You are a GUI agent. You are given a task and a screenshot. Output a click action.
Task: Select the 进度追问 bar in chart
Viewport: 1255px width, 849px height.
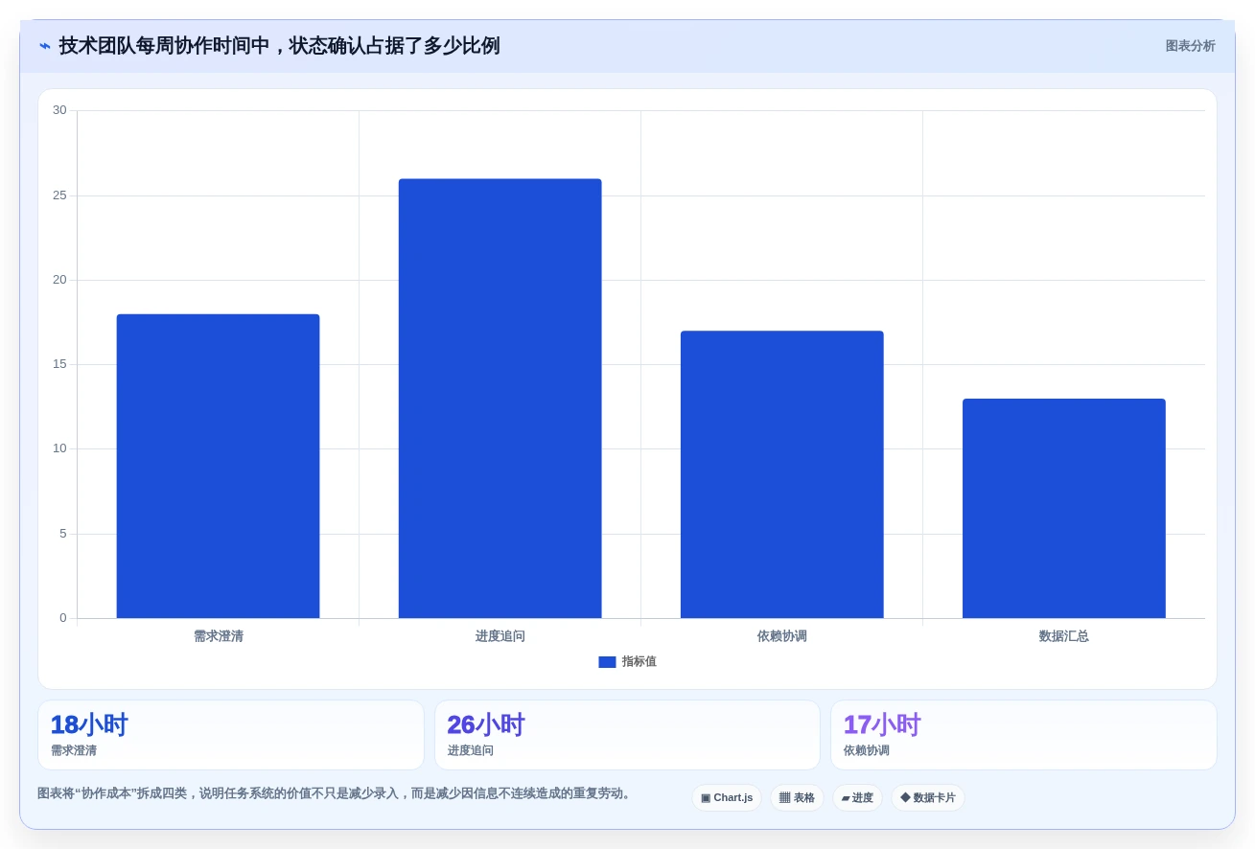(500, 399)
